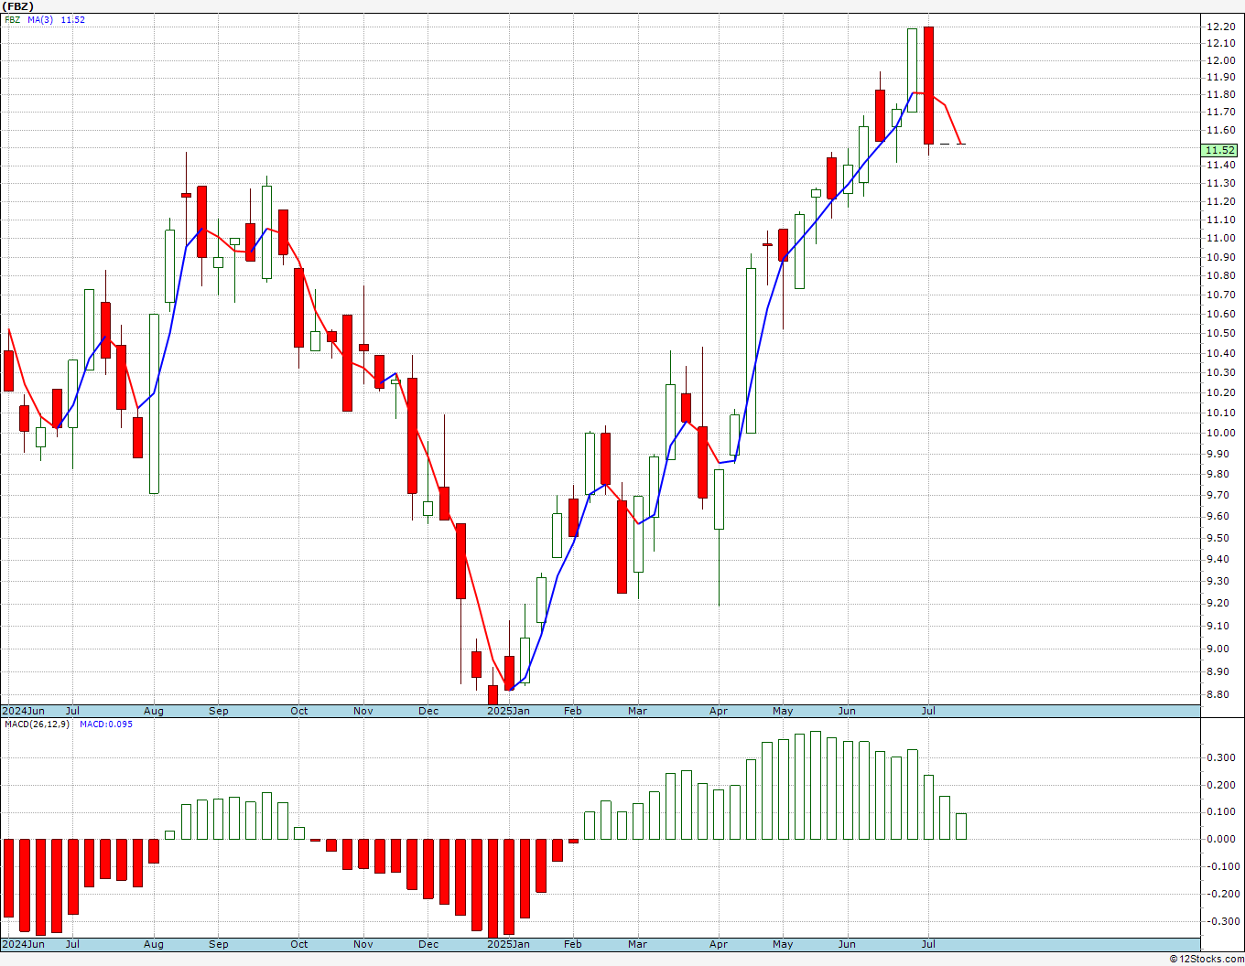Select the MACD(26,12,9) indicator label

pos(38,724)
